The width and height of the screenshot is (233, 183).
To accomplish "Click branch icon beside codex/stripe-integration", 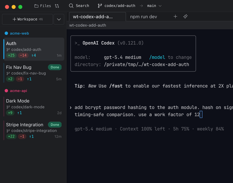I will (x=8, y=131).
